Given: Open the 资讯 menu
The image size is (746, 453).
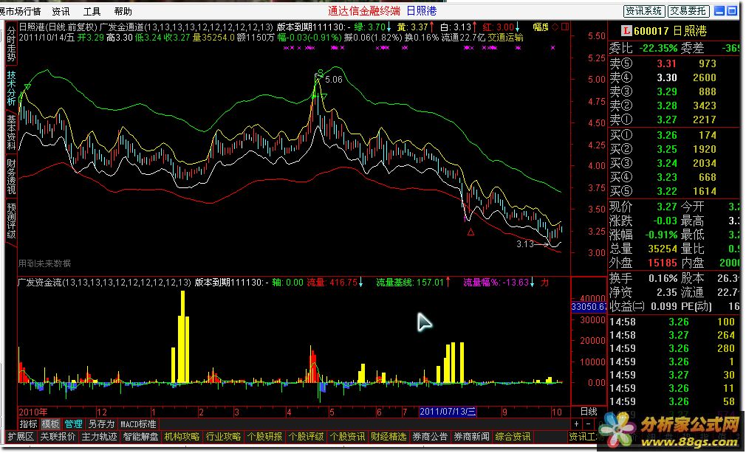Looking at the screenshot, I should coord(61,11).
